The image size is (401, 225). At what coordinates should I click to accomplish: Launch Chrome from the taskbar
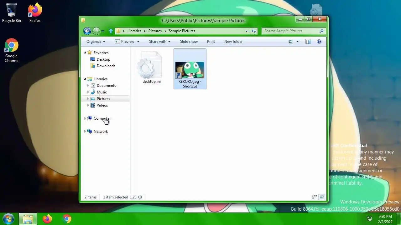pos(67,219)
